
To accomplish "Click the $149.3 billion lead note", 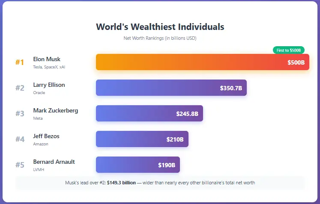I will click(160, 183).
